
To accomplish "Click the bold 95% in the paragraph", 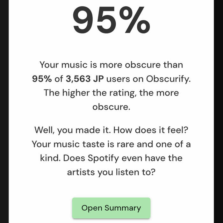I will [x=42, y=79].
